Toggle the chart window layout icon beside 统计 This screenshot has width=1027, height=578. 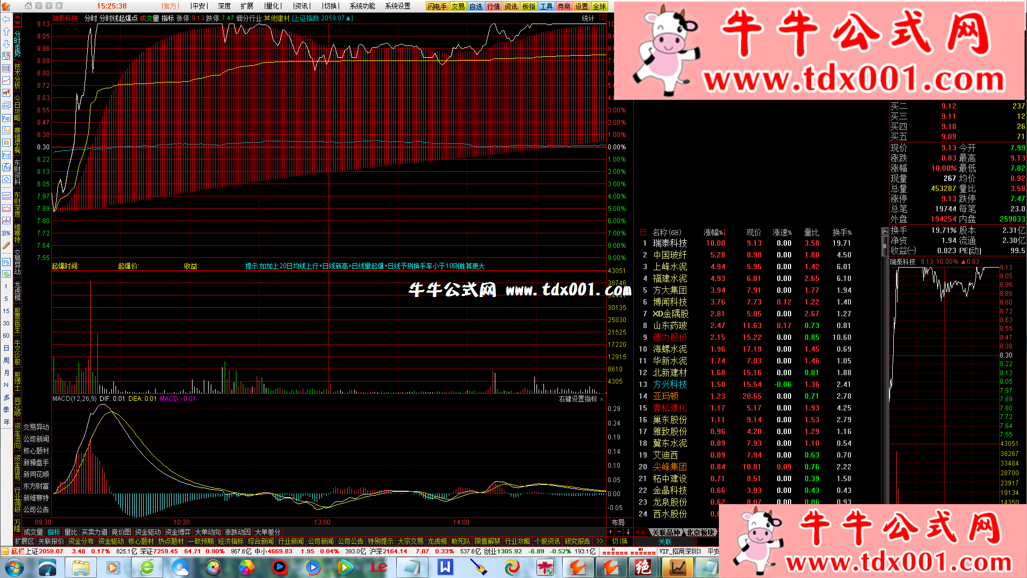(602, 18)
